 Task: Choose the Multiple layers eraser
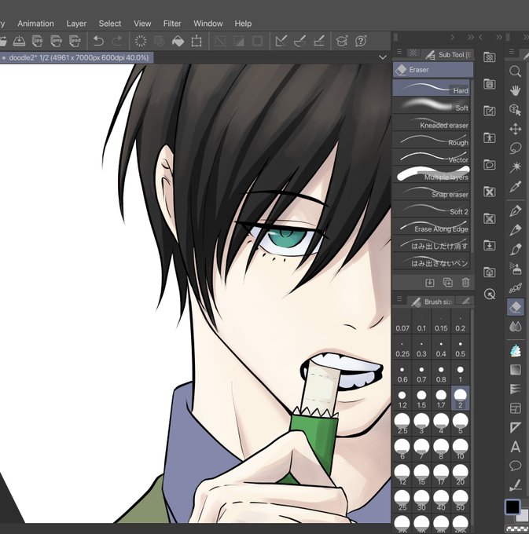pos(432,174)
